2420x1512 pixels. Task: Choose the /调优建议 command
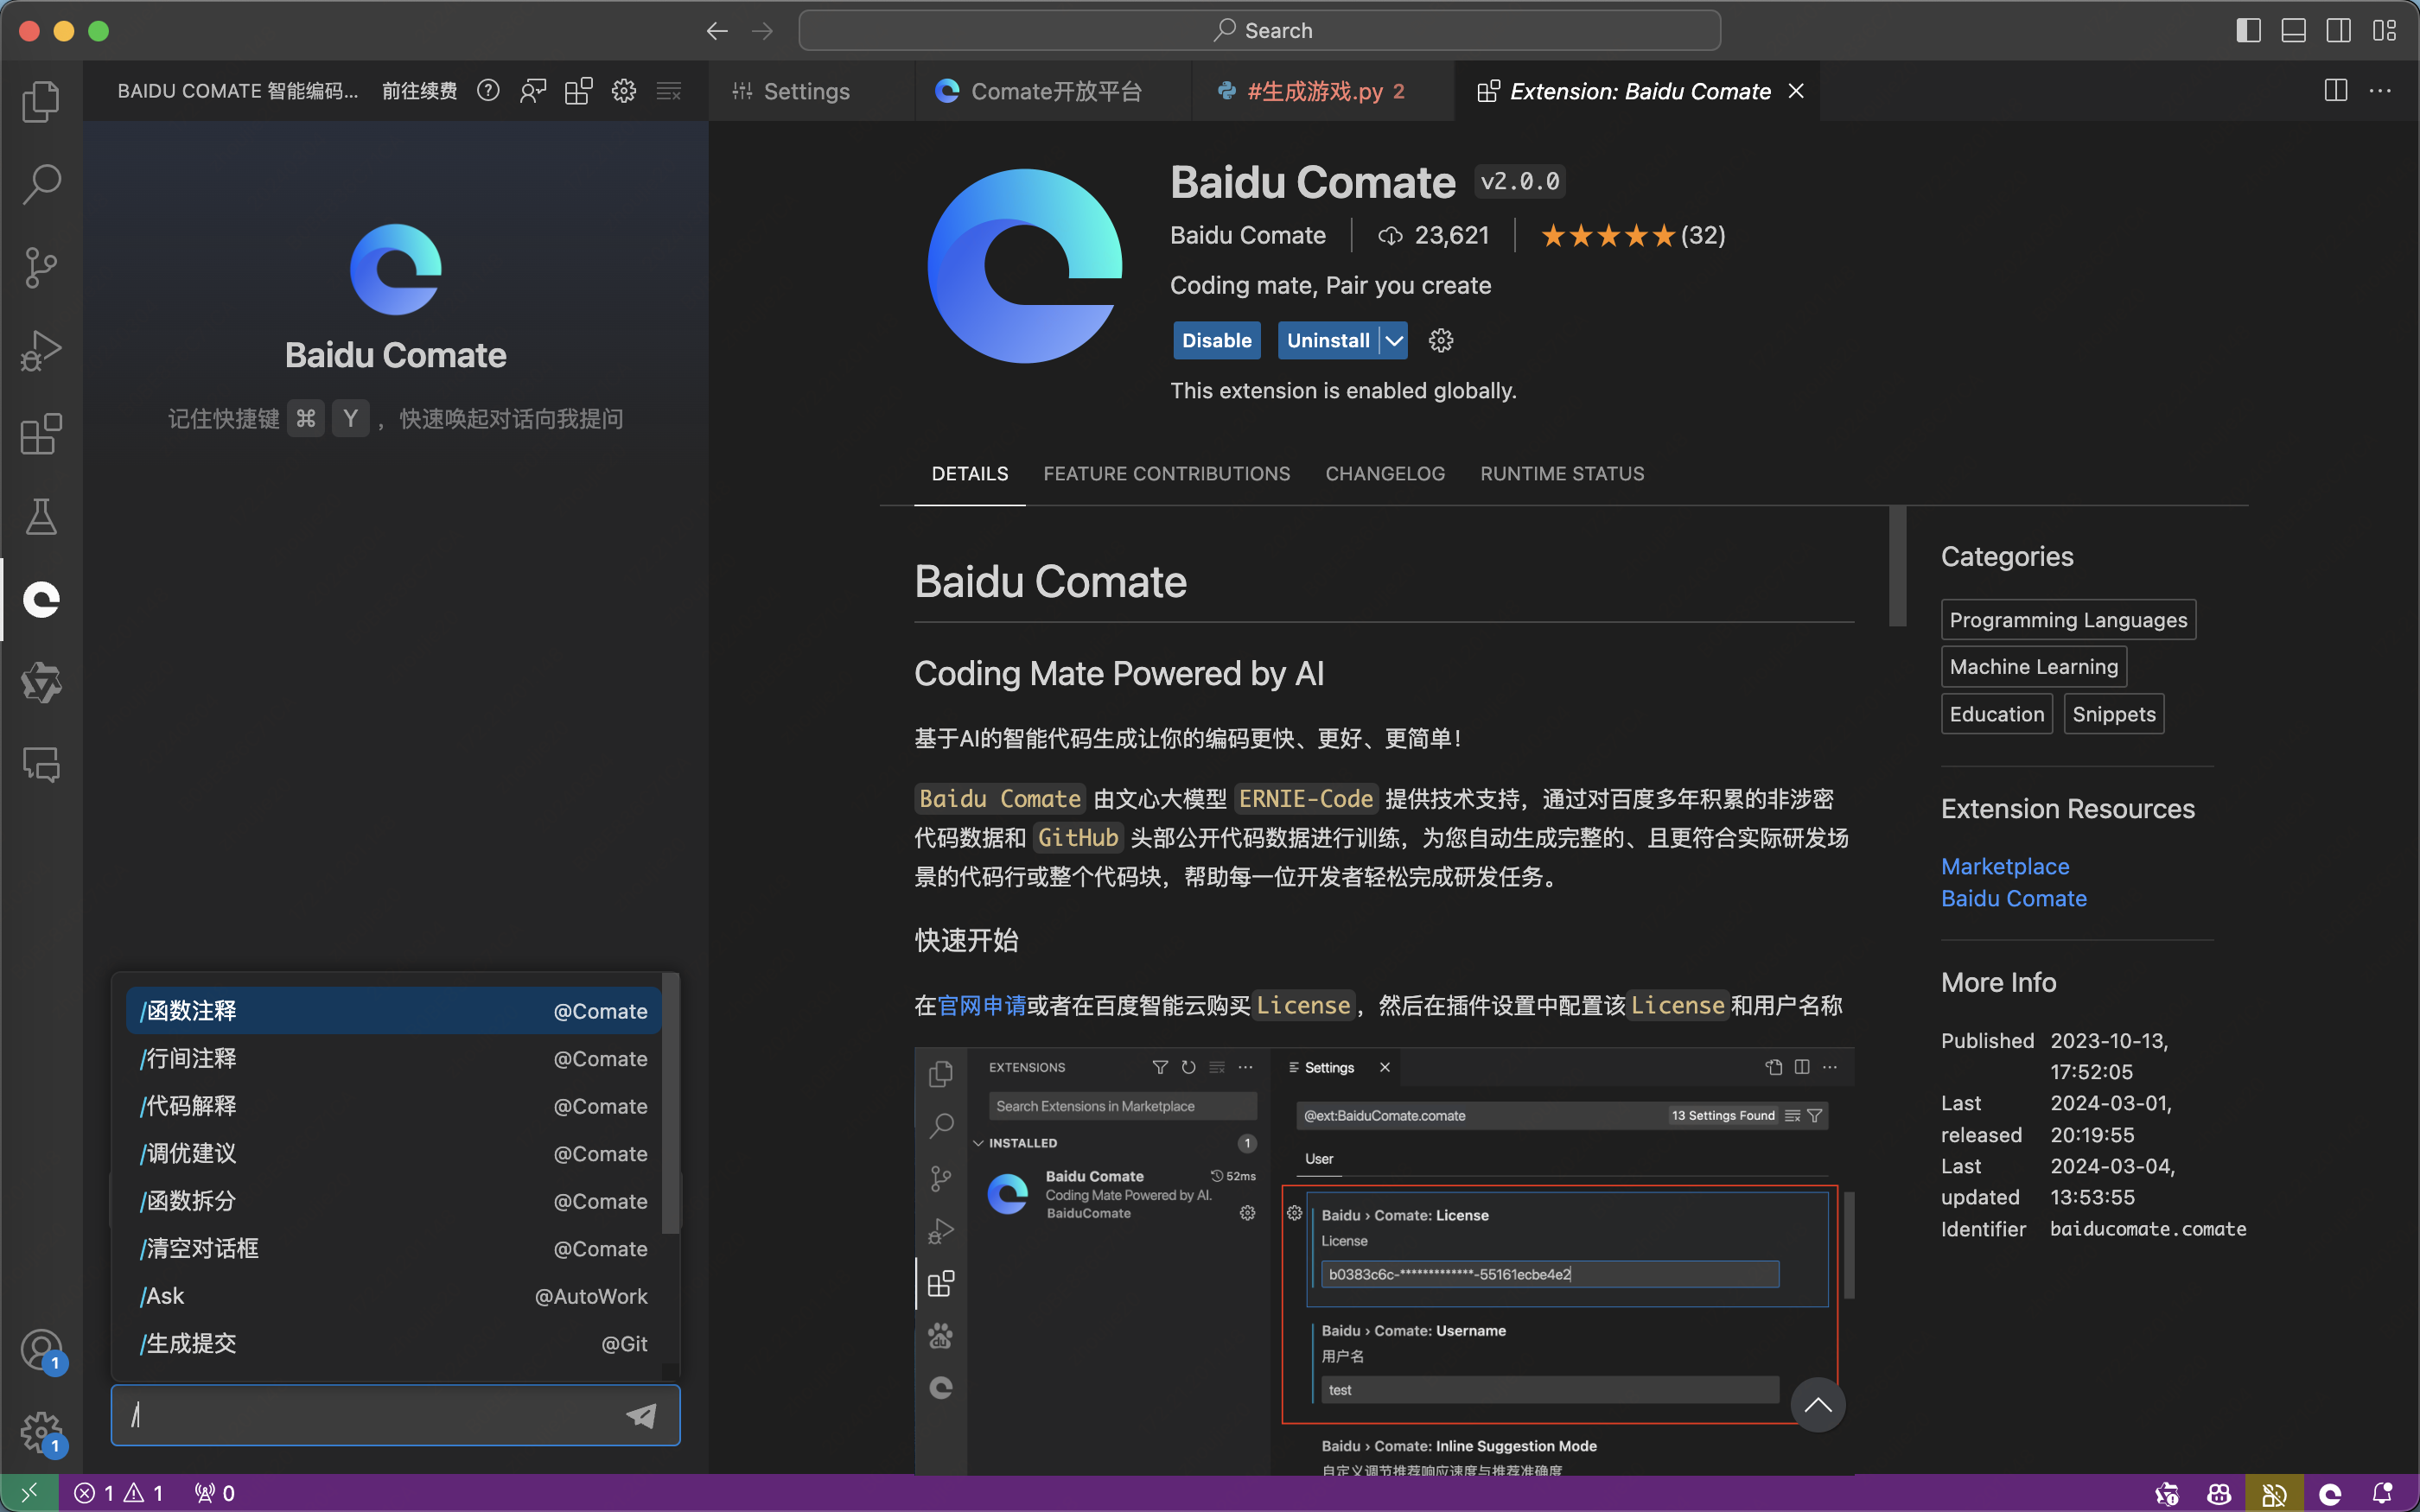click(393, 1153)
